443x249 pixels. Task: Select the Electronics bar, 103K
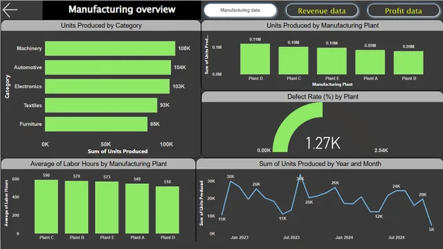click(107, 86)
